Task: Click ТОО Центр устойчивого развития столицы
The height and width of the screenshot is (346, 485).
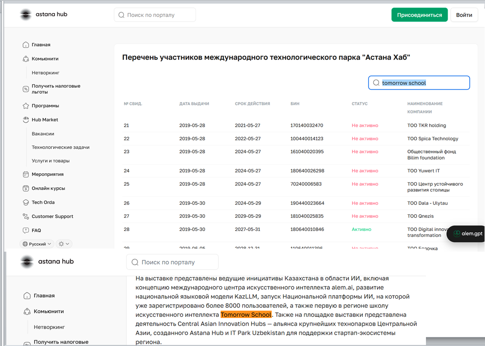Action: pos(435,187)
